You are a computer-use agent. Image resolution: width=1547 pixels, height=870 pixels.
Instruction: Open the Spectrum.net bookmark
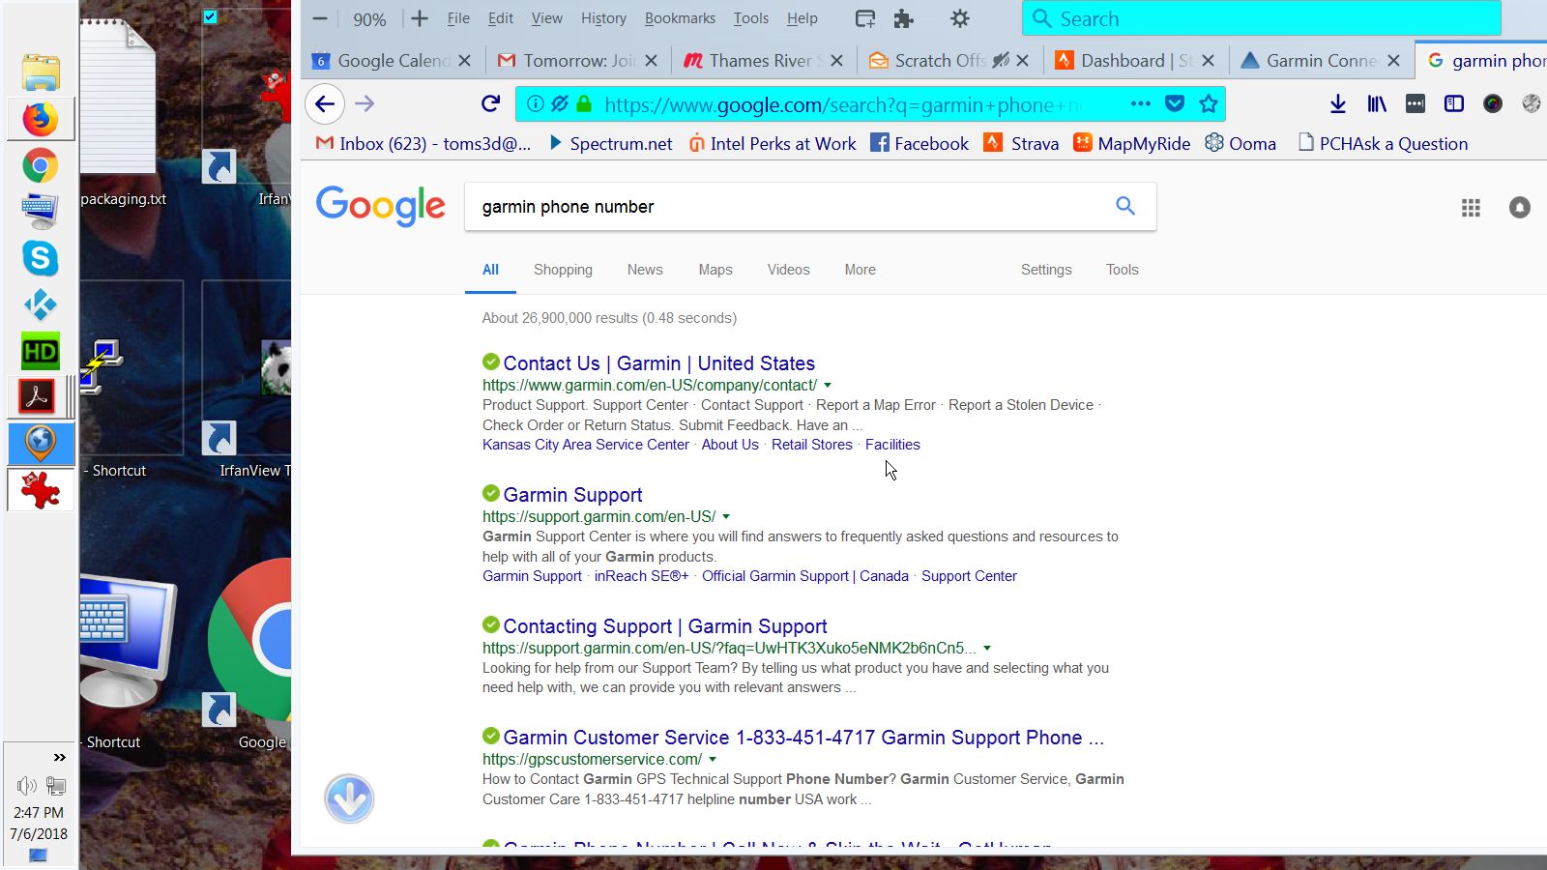tap(610, 143)
